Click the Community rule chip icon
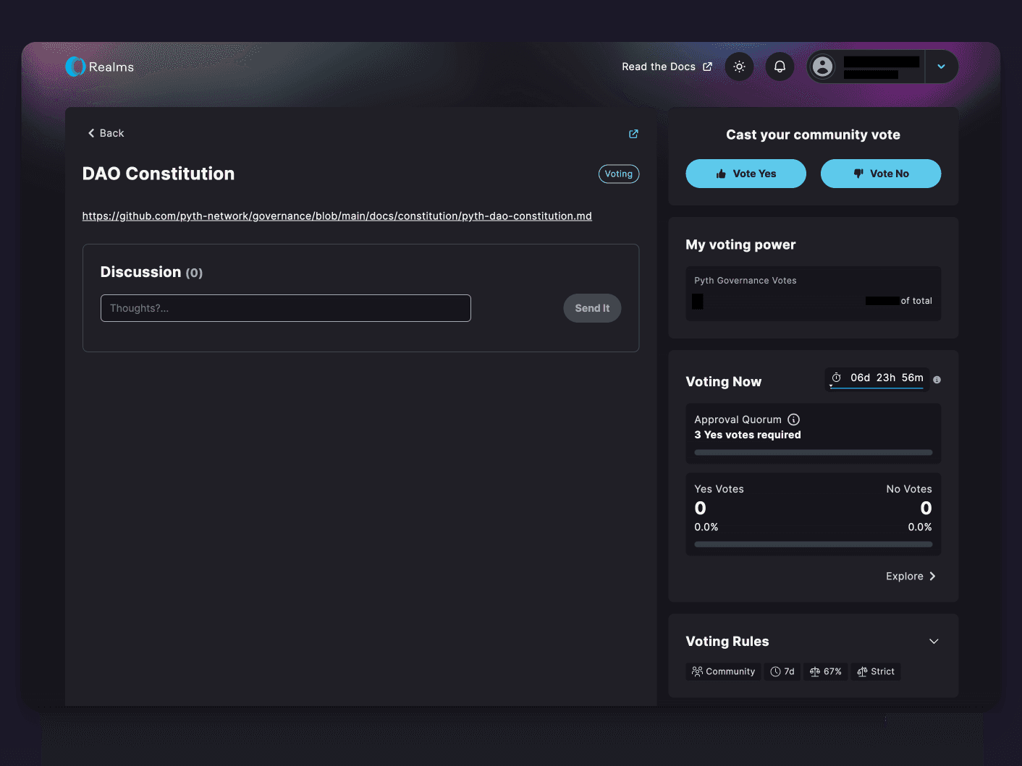The height and width of the screenshot is (766, 1022). tap(698, 671)
